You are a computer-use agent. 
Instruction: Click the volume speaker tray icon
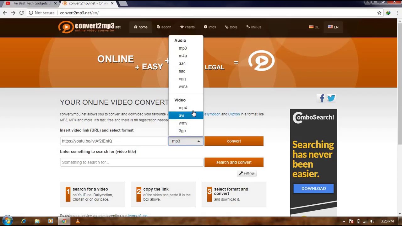point(372,221)
